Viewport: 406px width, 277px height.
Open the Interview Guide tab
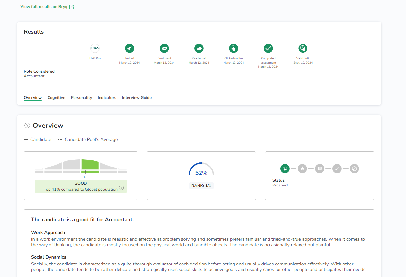coord(137,98)
